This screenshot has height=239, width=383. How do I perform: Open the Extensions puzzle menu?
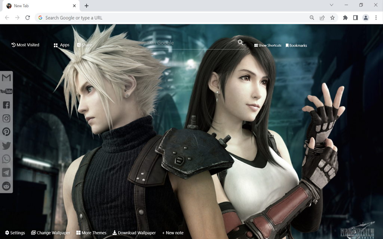pyautogui.click(x=345, y=18)
